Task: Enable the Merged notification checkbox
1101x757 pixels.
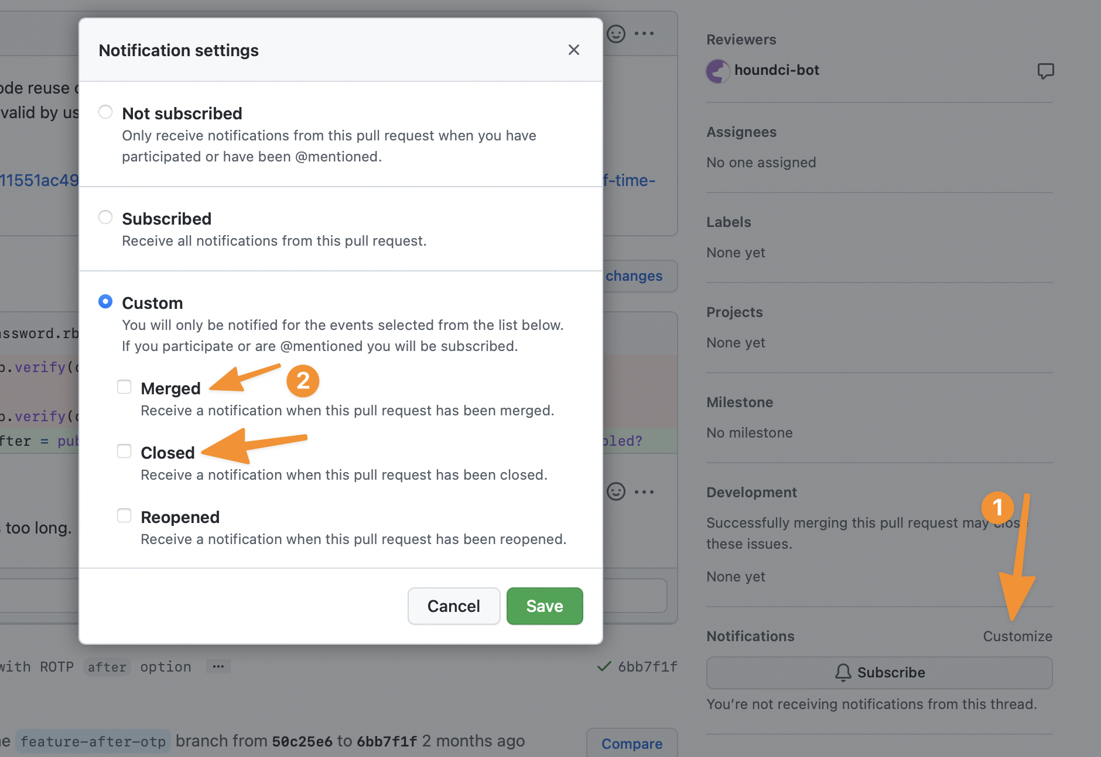Action: point(124,387)
